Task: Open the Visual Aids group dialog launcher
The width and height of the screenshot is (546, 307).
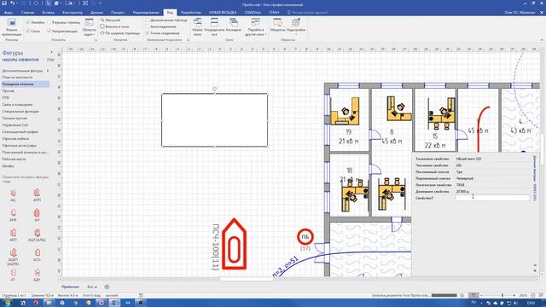Action: pos(188,40)
